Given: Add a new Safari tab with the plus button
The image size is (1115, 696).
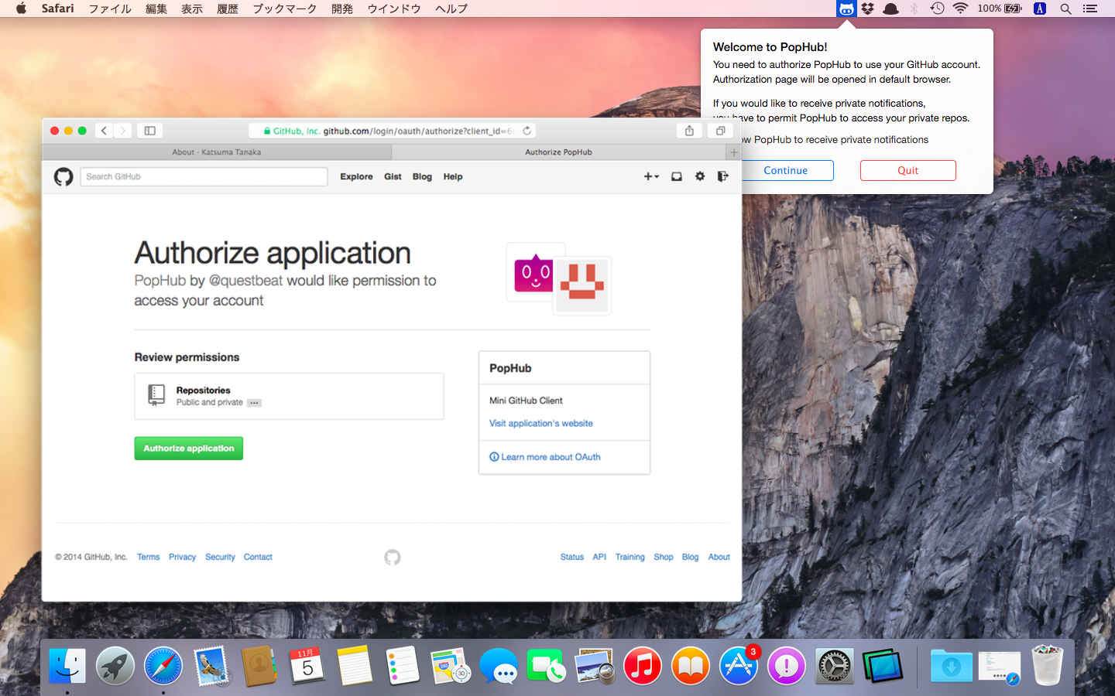Looking at the screenshot, I should [x=734, y=152].
